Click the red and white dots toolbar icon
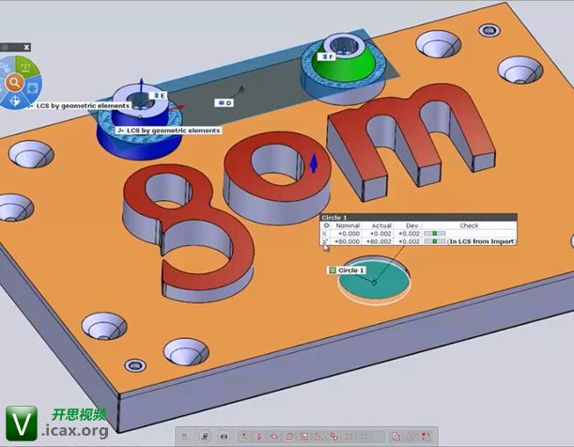This screenshot has width=574, height=447. coord(426,437)
